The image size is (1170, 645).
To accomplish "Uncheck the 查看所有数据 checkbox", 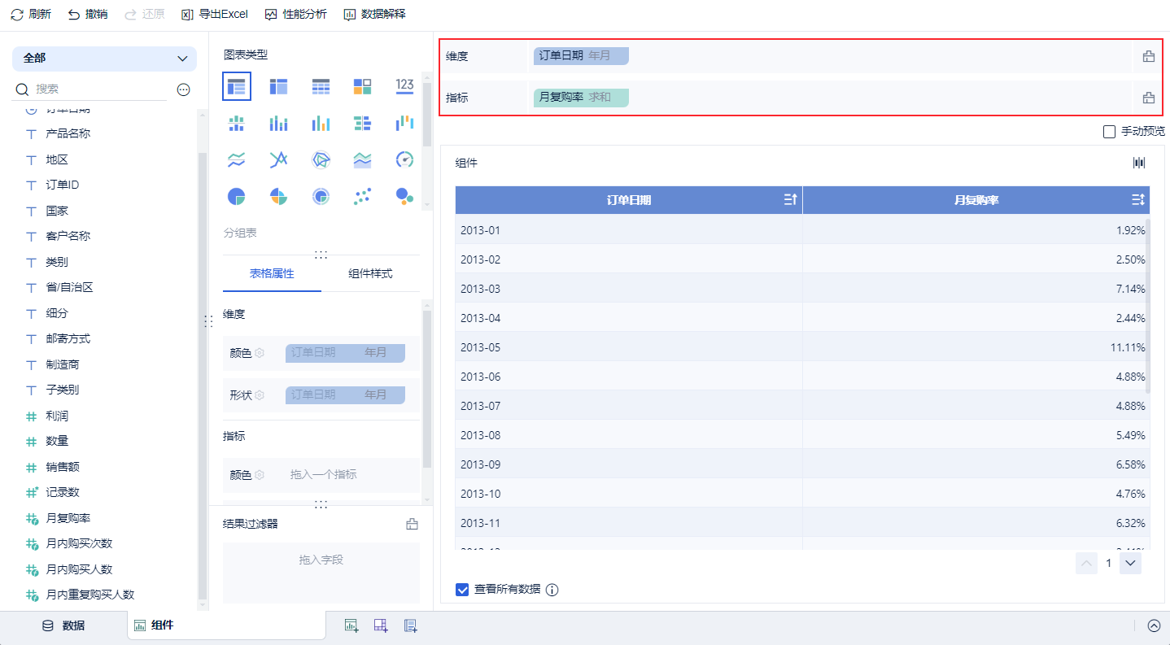I will pyautogui.click(x=463, y=590).
